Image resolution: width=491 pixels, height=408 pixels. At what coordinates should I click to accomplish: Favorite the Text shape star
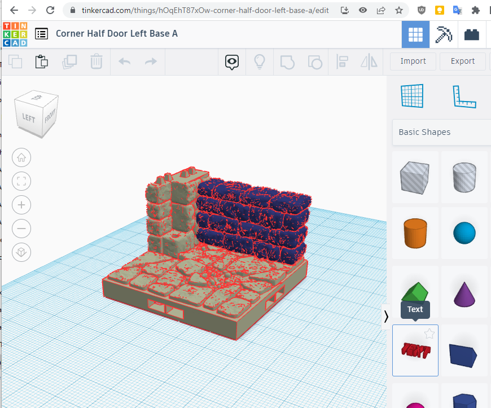click(x=429, y=334)
